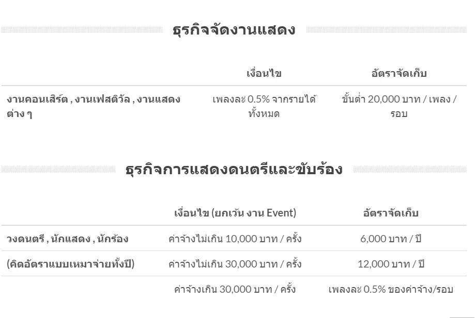Click the rate เพลงละ 0.5% ของค่าจ้าง/รอบ
Viewport: 476px width, 318px height.
(x=391, y=289)
